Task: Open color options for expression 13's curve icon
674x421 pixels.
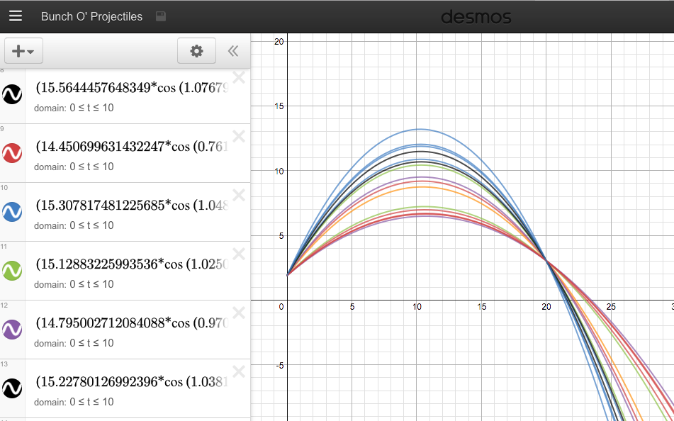Action: pos(12,388)
